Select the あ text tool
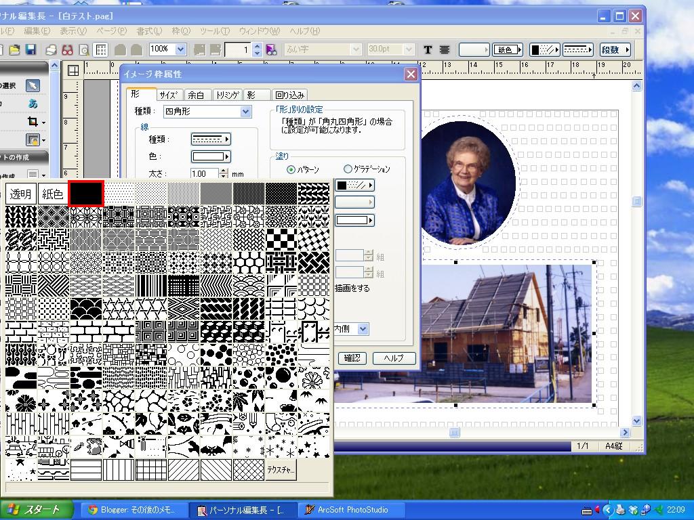 tap(33, 104)
